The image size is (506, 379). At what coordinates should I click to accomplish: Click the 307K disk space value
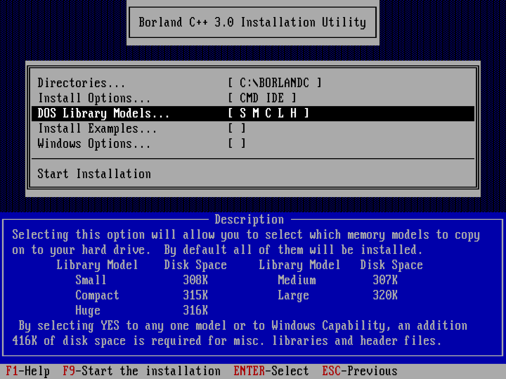point(385,280)
